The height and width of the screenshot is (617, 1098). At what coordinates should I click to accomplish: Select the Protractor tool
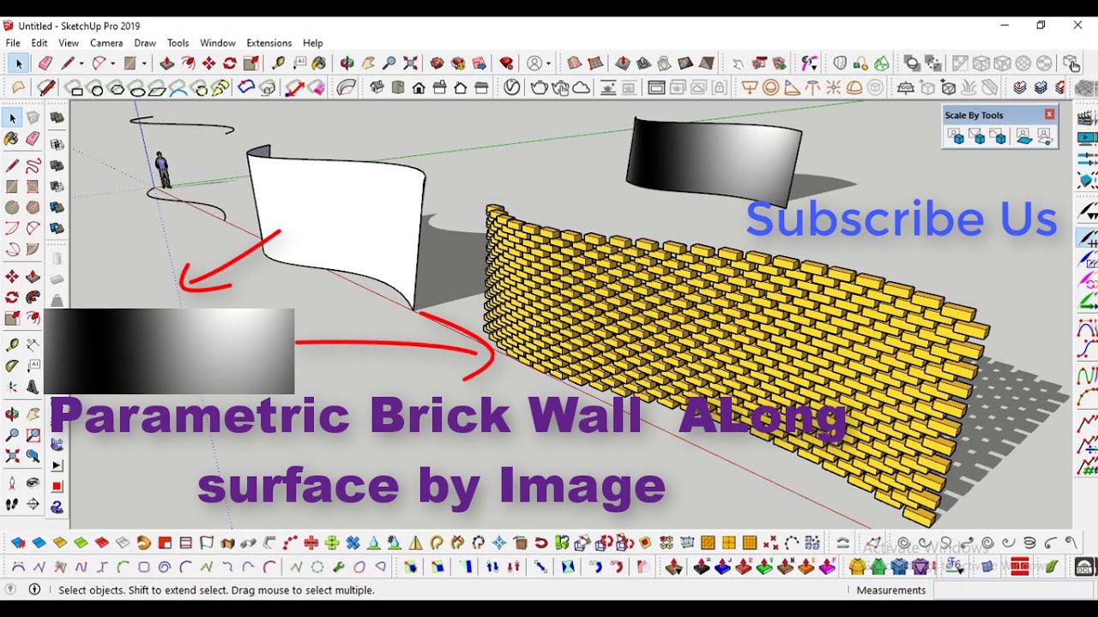tap(12, 365)
